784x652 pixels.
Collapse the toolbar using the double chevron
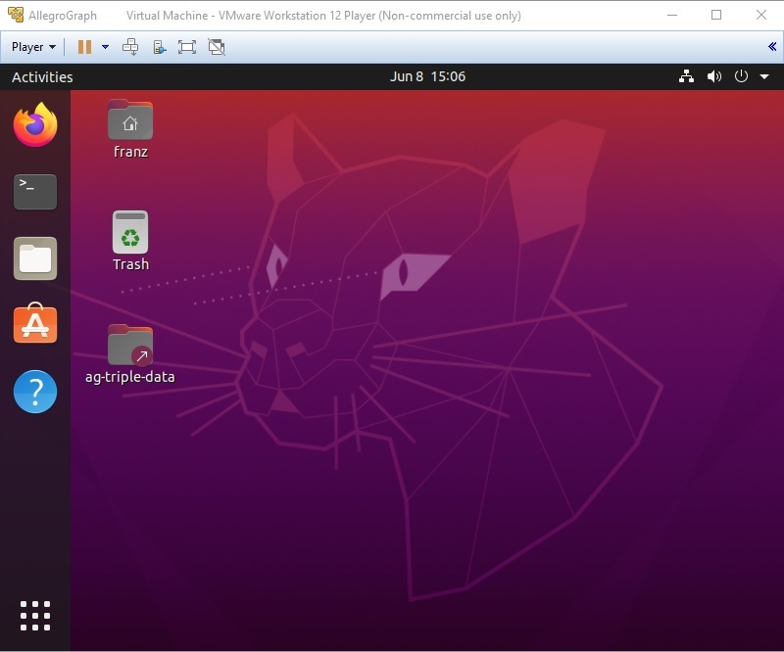[773, 46]
